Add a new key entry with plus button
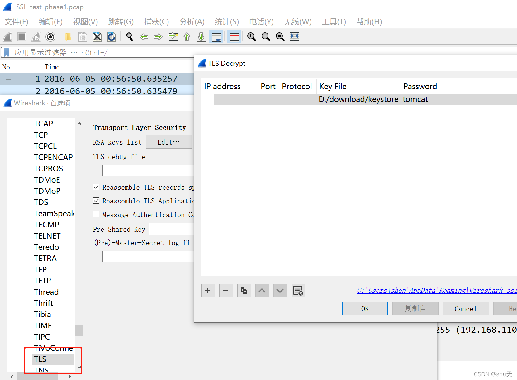 [x=208, y=291]
